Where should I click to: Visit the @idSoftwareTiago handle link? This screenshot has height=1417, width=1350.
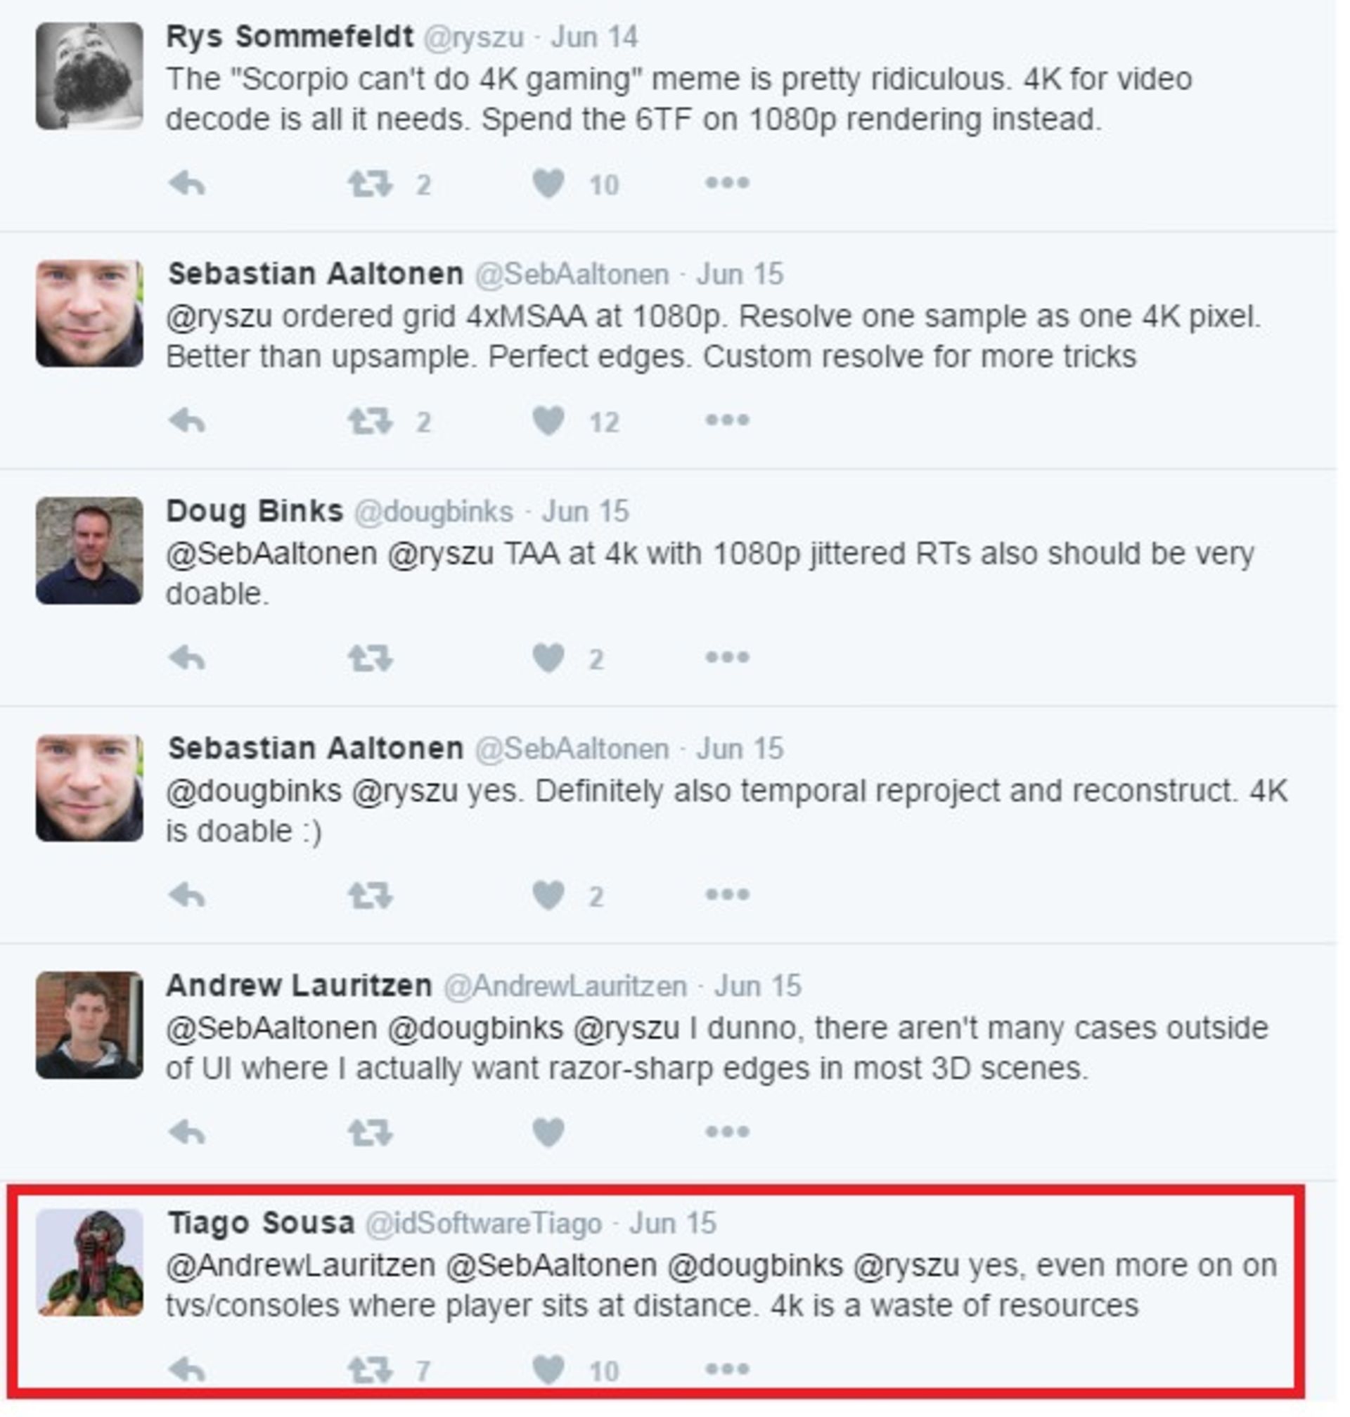[484, 1224]
